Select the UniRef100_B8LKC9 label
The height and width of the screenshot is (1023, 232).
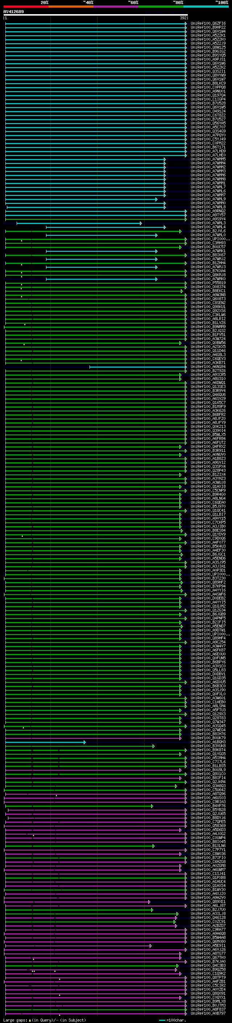tap(208, 83)
